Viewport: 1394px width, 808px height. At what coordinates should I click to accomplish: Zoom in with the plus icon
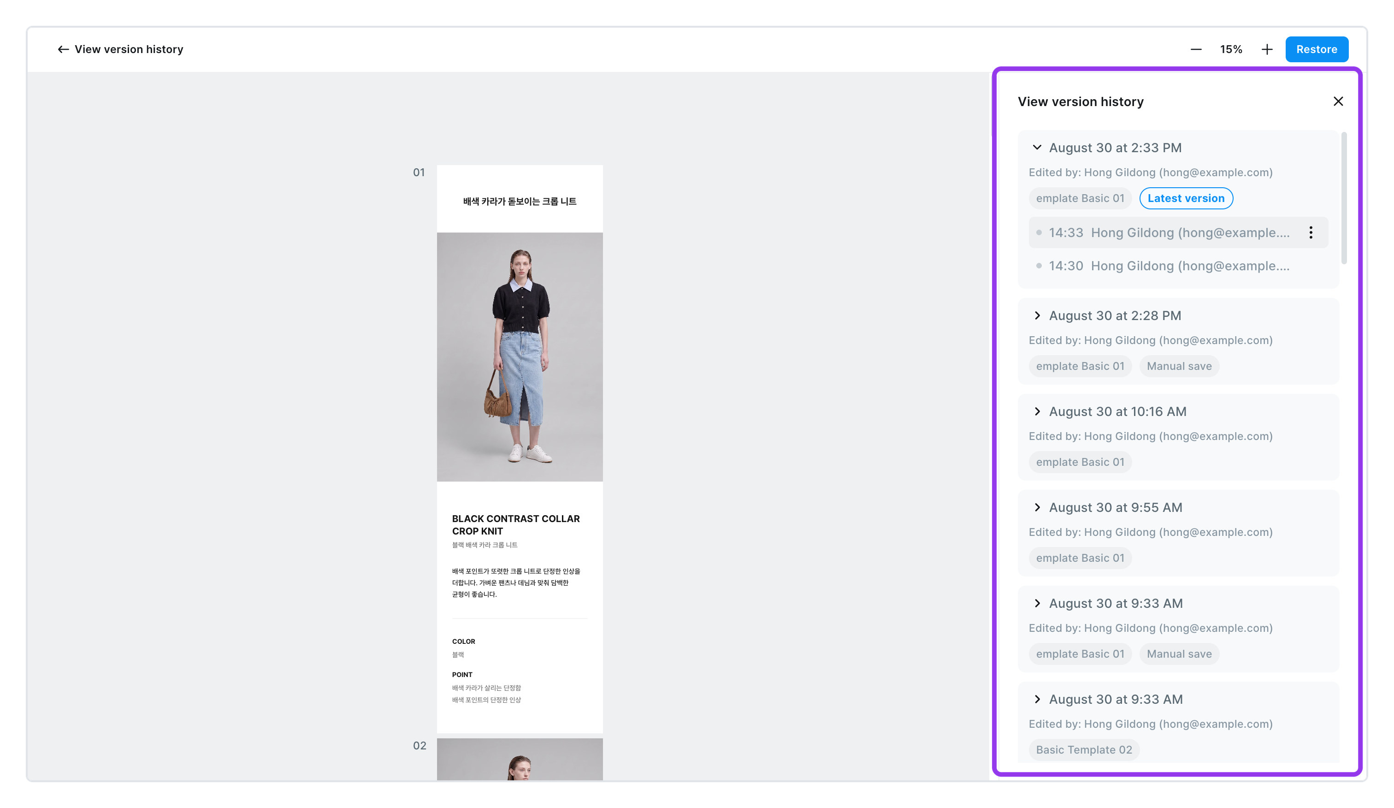[x=1267, y=49]
